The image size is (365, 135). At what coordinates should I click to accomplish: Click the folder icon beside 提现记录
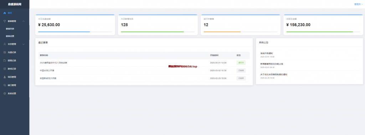[5, 61]
